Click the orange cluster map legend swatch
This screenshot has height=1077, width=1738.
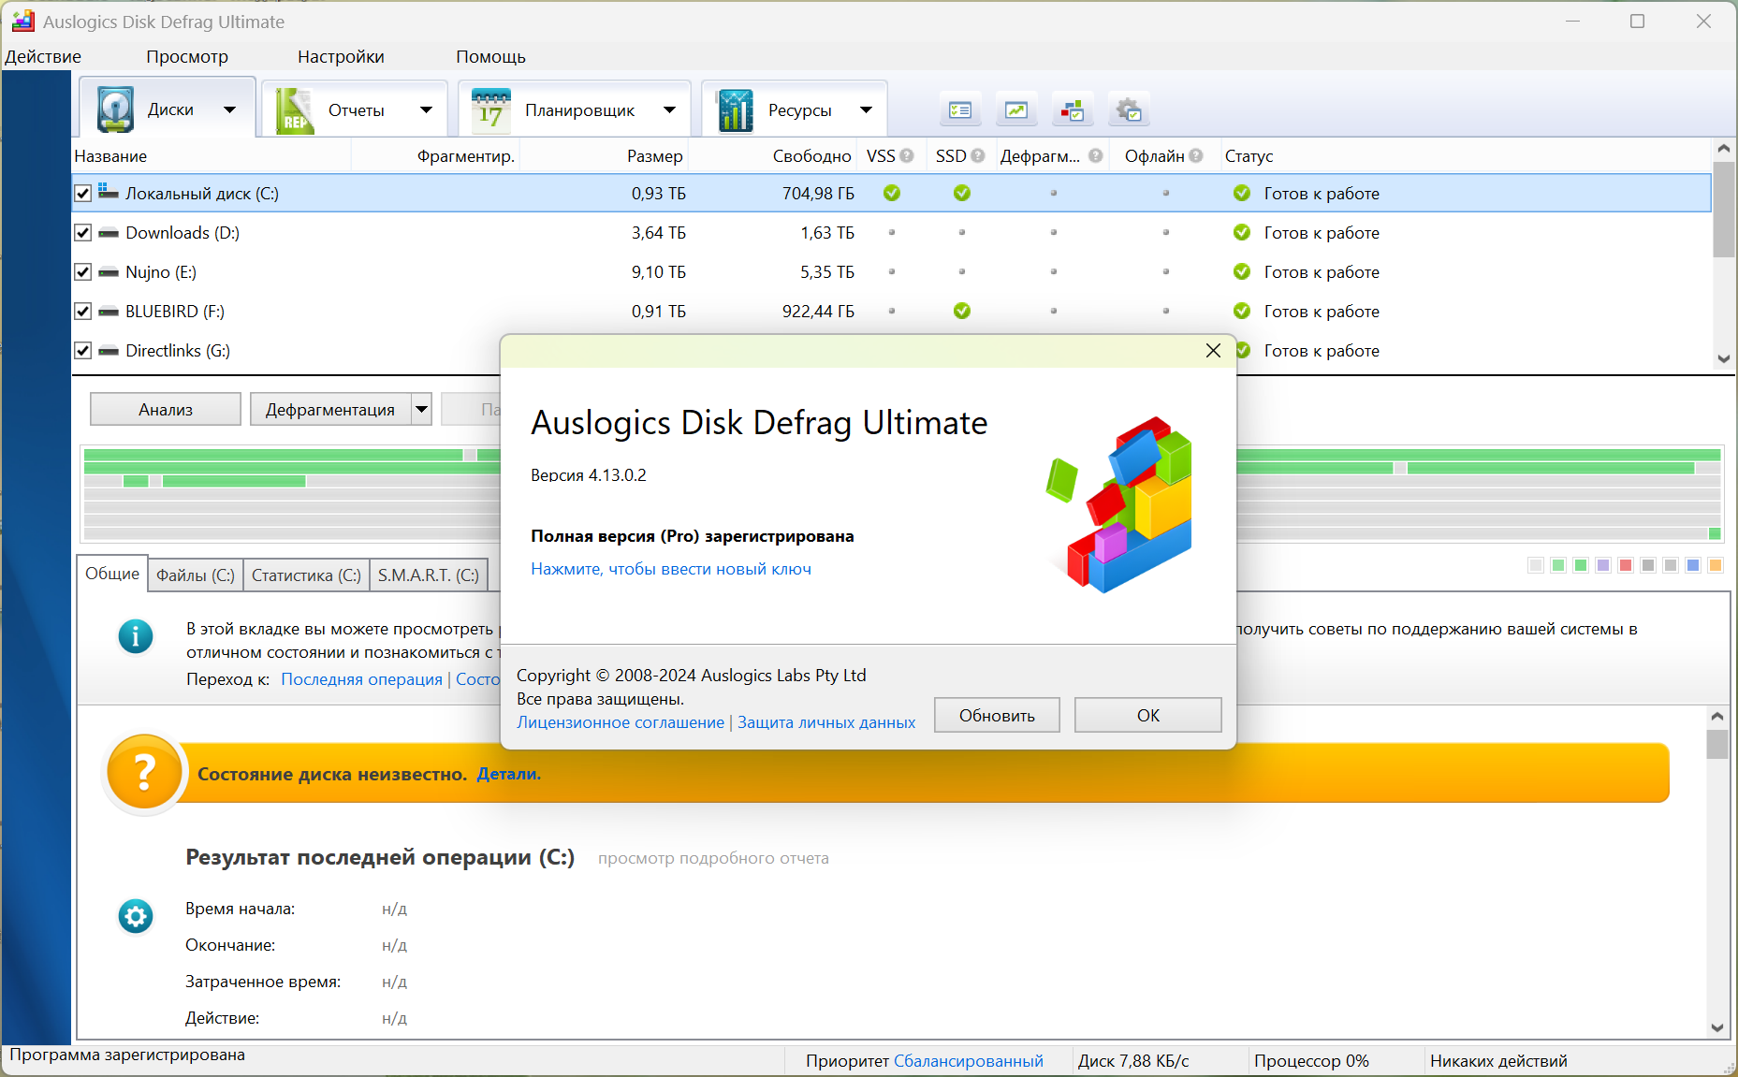(x=1716, y=565)
